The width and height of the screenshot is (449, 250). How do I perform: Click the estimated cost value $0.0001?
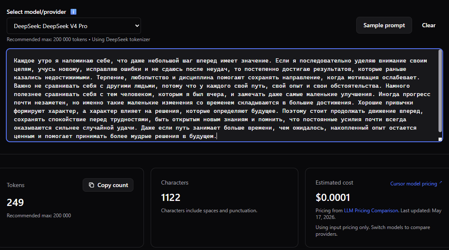pos(333,198)
